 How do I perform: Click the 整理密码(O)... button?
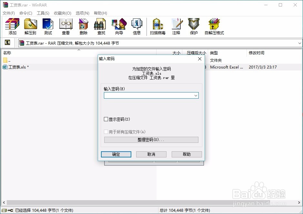(151, 140)
